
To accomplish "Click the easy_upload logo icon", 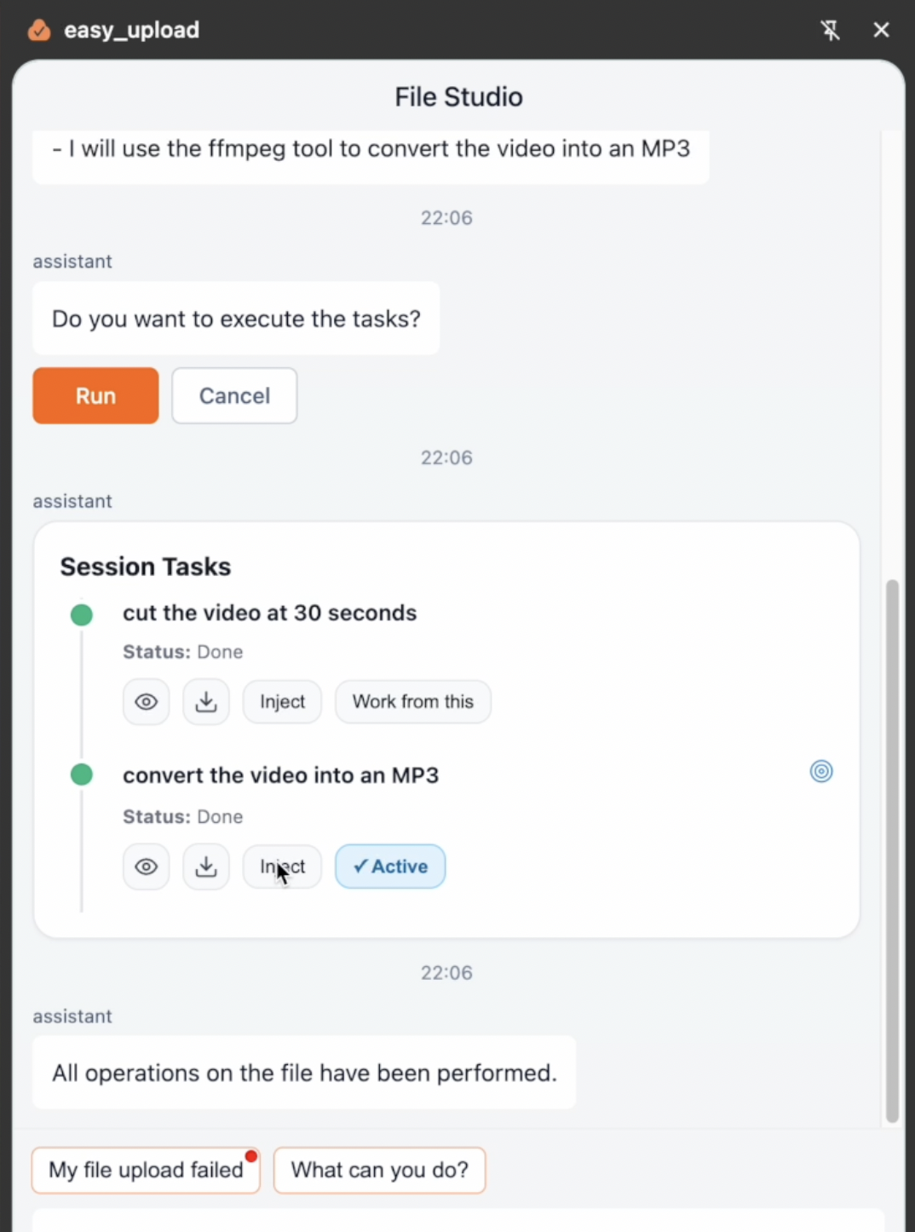I will tap(39, 31).
